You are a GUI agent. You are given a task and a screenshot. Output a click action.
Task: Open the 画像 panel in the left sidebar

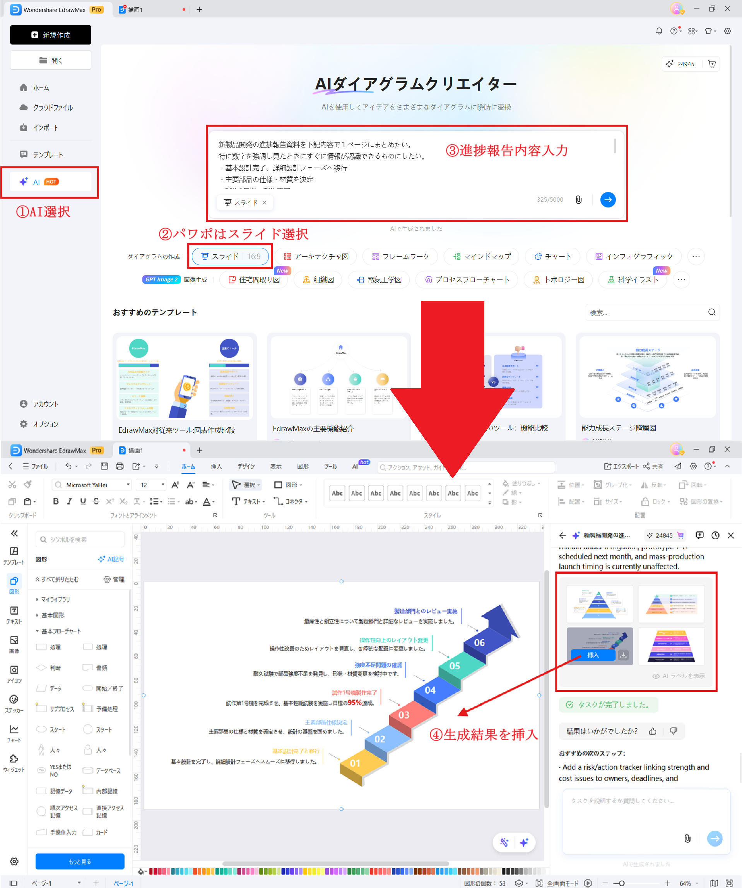pos(14,644)
